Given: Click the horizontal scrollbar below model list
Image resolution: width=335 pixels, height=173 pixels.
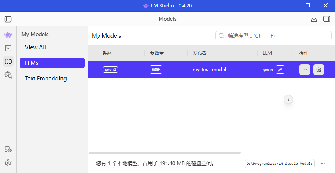Looking at the screenshot, I should coord(165,152).
